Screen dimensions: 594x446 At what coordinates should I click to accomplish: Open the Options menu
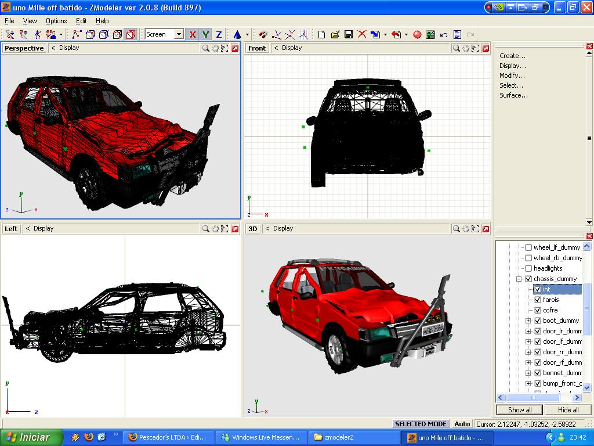click(56, 21)
